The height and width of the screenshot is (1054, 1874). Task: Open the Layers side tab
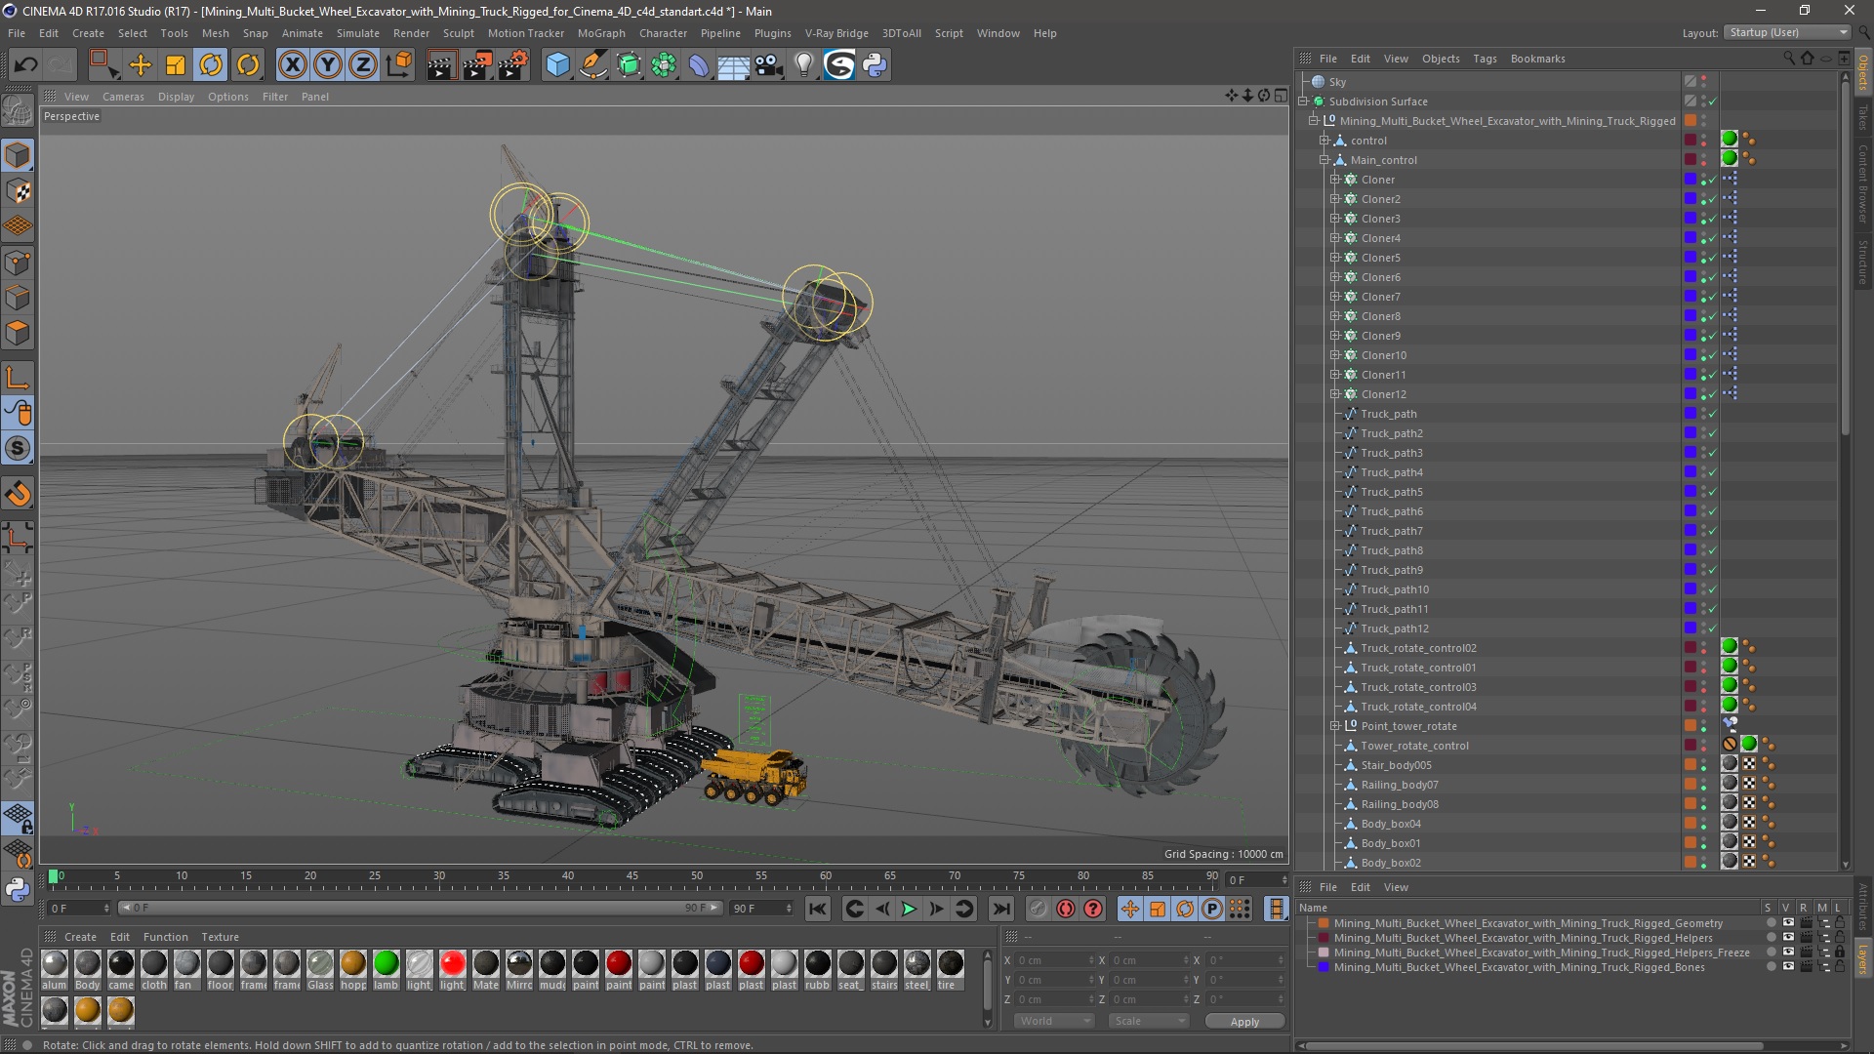1863,959
